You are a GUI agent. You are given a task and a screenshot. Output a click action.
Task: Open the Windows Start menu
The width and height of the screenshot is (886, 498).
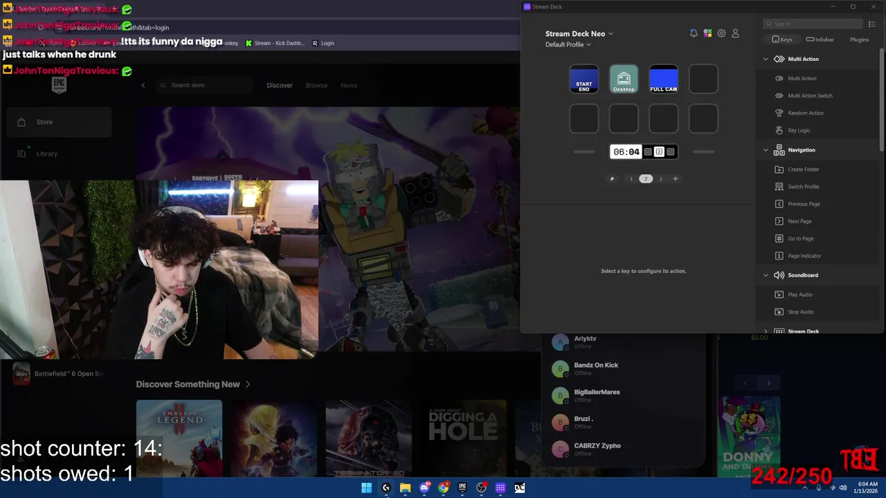[x=366, y=488]
